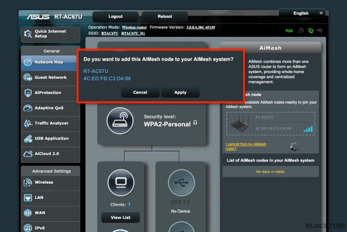Click Apply to add the AiMesh node

pyautogui.click(x=180, y=93)
